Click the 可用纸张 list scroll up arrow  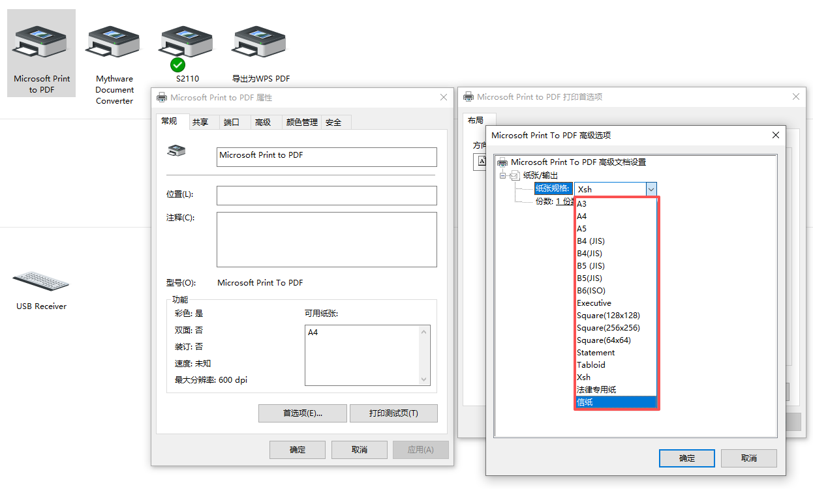click(x=425, y=332)
